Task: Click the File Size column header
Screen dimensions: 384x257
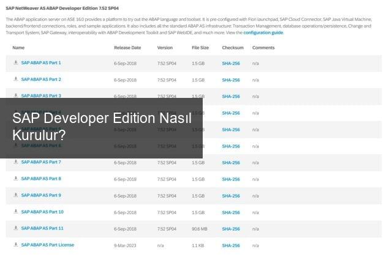Action: (200, 47)
